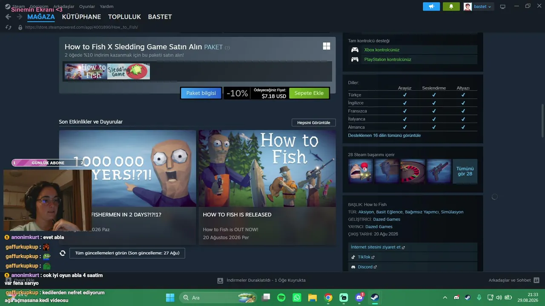This screenshot has height=306, width=545.
Task: Open the PlayStation kontrolcünüz link
Action: click(x=387, y=59)
